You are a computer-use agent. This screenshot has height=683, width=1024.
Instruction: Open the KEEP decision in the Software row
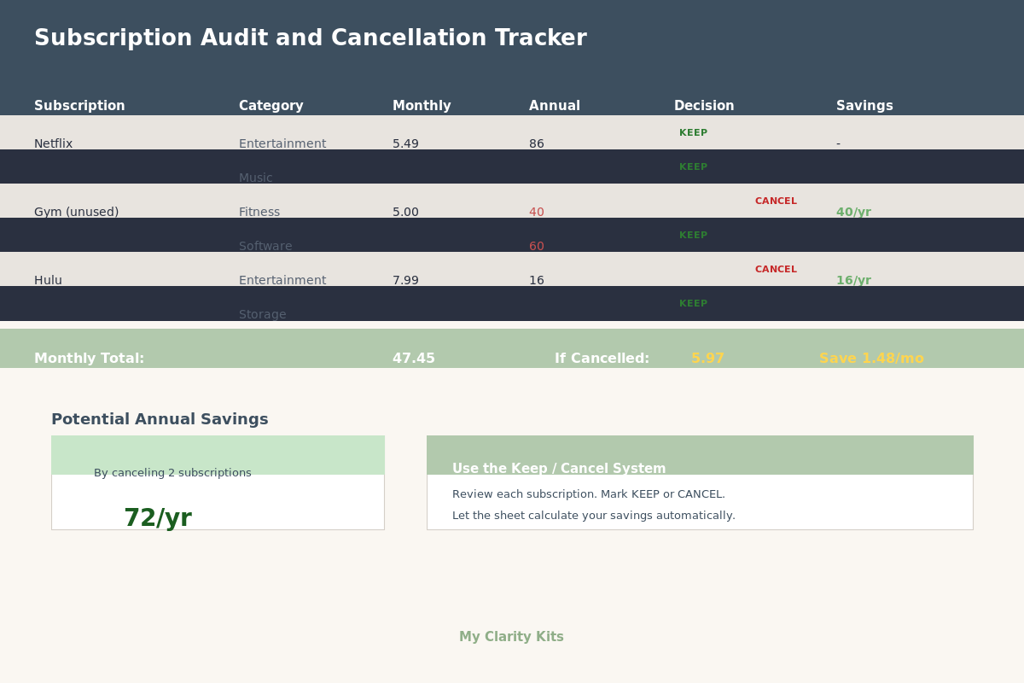(x=693, y=236)
